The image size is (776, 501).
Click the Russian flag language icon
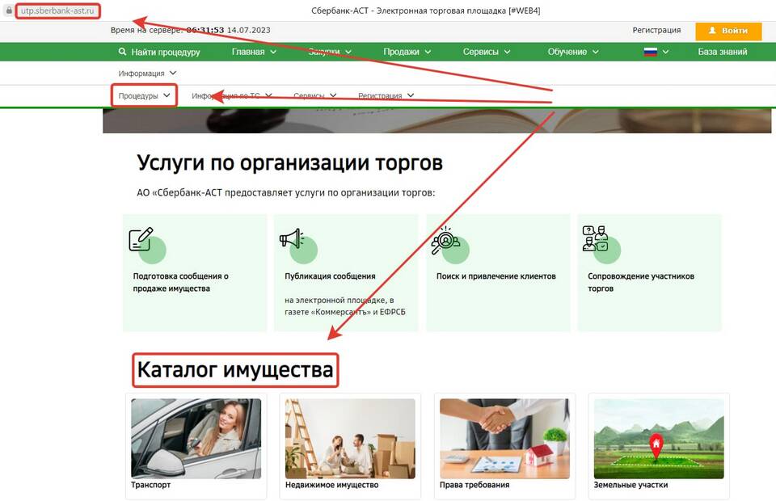pos(650,52)
